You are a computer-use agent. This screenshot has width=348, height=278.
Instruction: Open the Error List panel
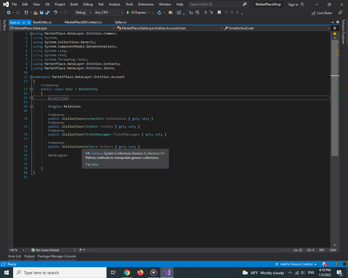[15, 256]
